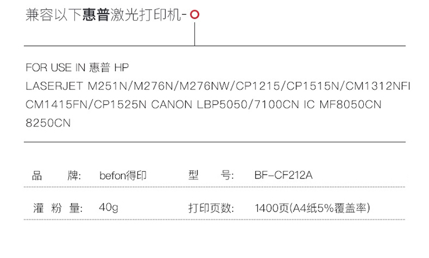Click the befon得印 brand value
429x258 pixels.
[x=123, y=176]
